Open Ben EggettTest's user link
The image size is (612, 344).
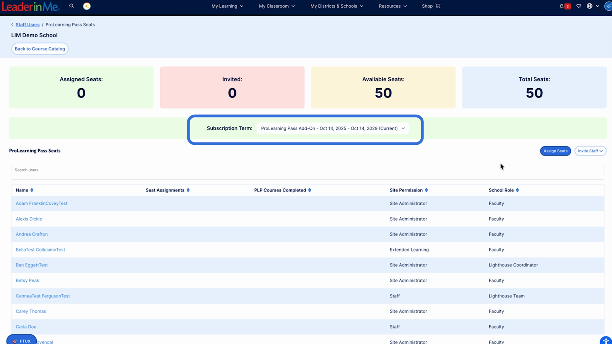pos(32,265)
